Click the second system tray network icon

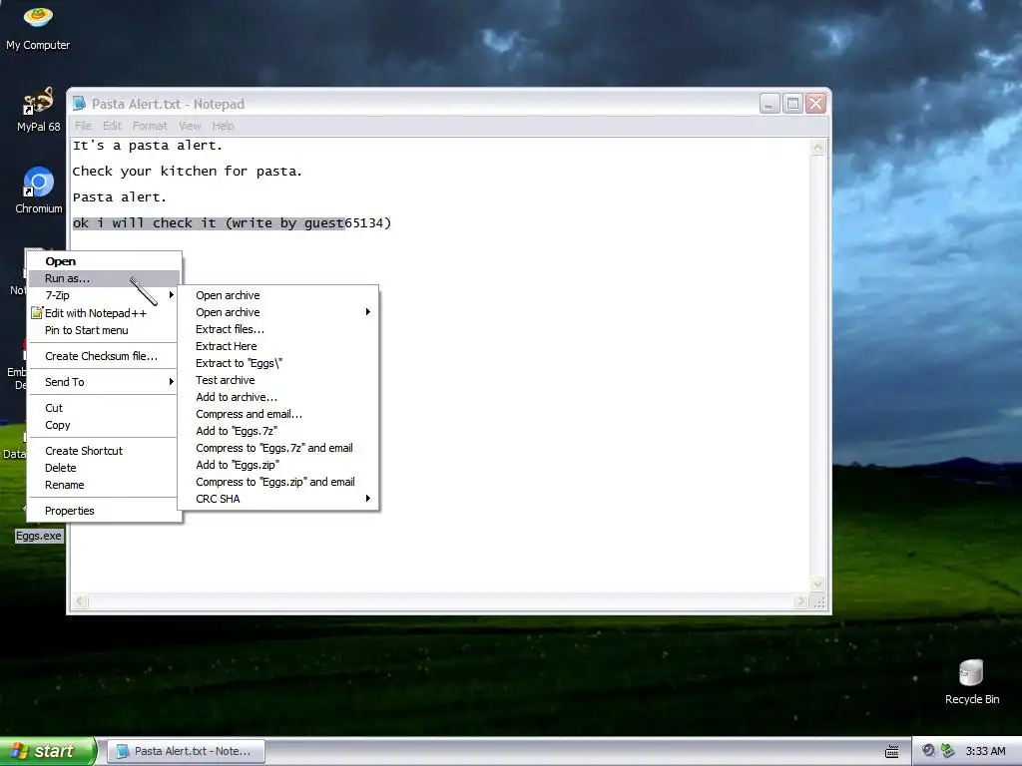coord(948,751)
